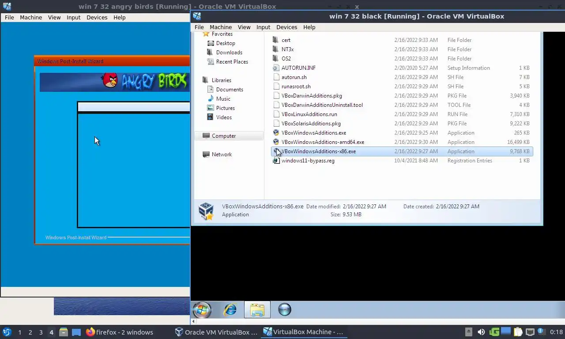Activate firefox - 2 windows taskbar button
The image size is (565, 339).
pos(120,332)
